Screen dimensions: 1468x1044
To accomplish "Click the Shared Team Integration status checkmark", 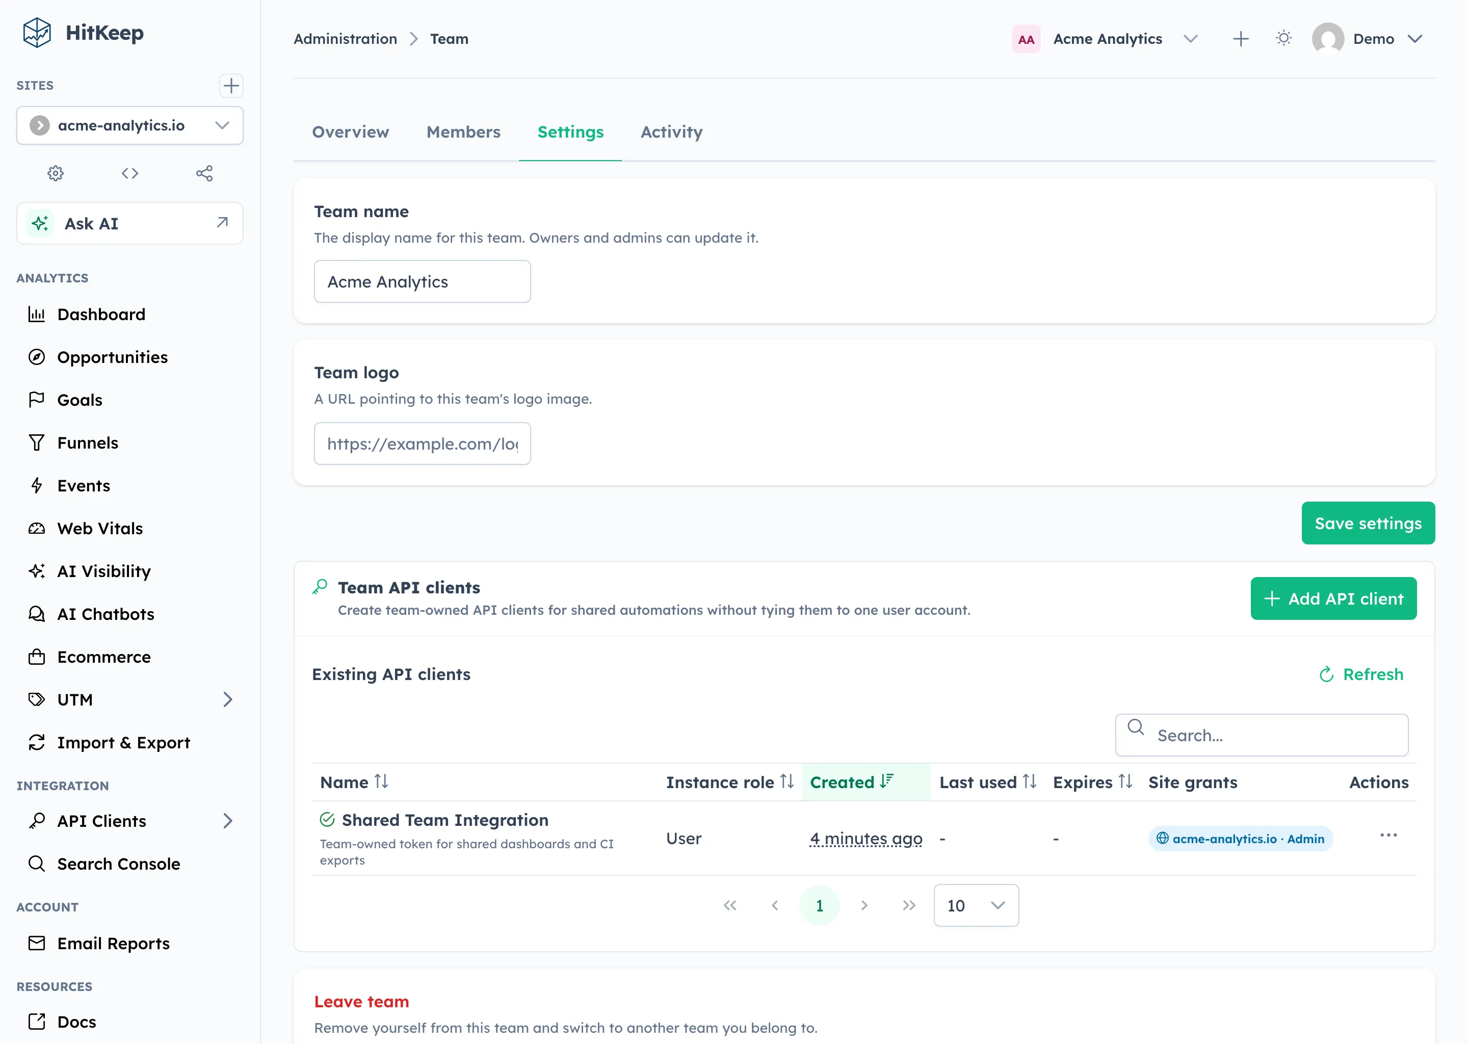I will [327, 820].
